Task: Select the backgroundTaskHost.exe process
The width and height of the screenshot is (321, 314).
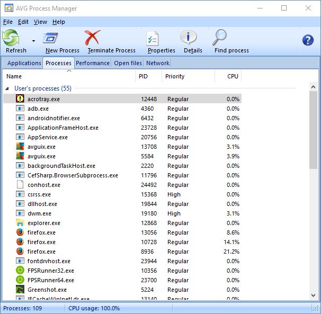Action: (x=122, y=166)
